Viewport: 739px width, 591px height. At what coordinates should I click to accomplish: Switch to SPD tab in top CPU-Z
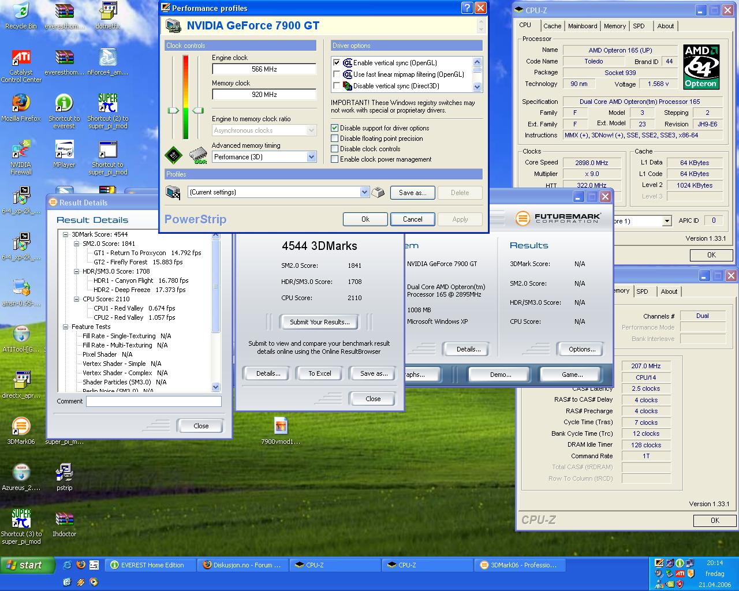coord(639,26)
